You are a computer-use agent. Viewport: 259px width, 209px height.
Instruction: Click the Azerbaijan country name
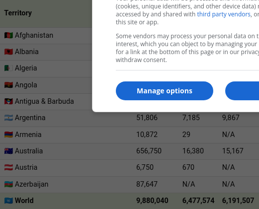[31, 184]
